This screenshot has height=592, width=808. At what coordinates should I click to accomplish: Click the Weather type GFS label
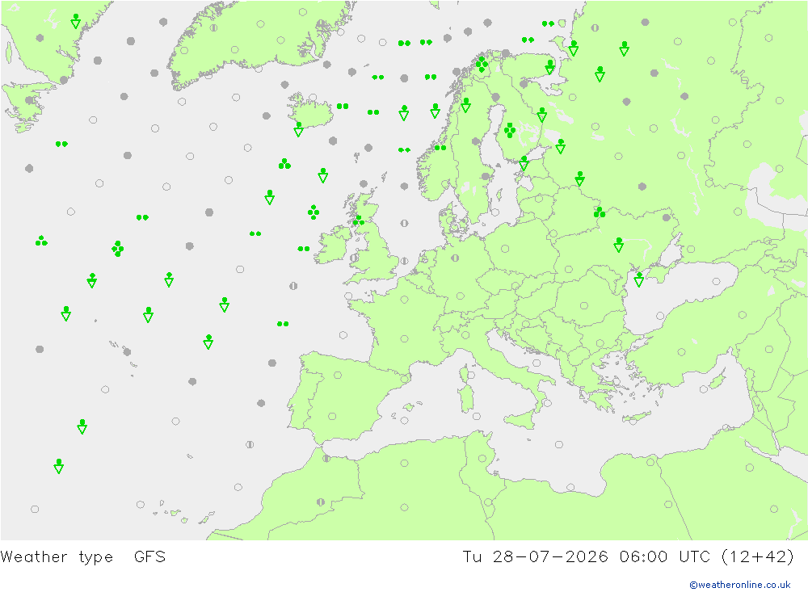(x=83, y=557)
